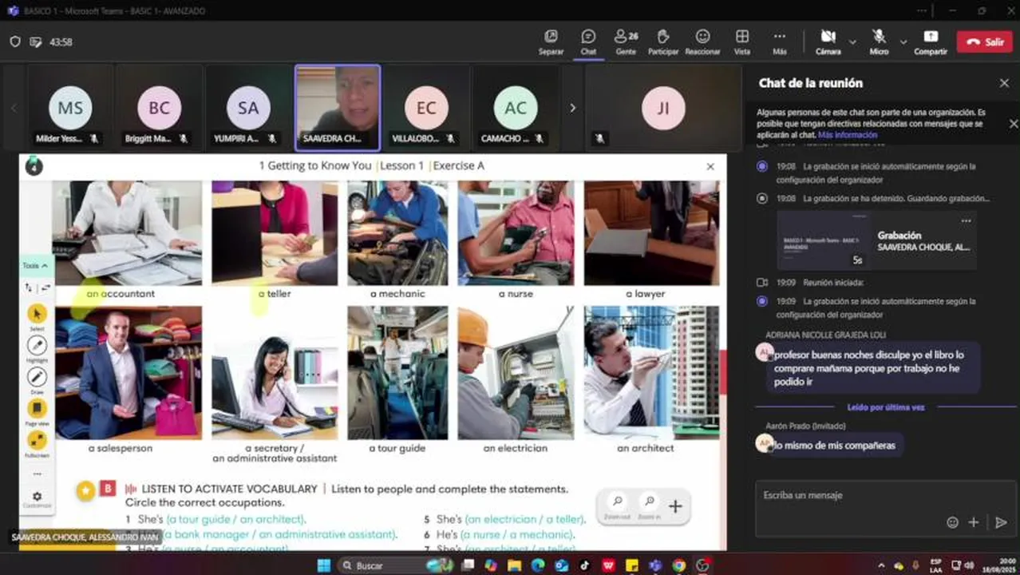Raise hand with the Participar button
The image size is (1020, 575).
[662, 42]
